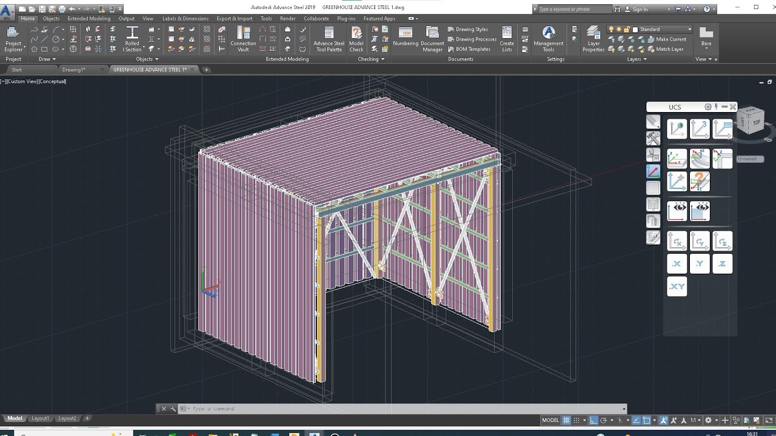
Task: Open Management Tools
Action: coord(549,39)
